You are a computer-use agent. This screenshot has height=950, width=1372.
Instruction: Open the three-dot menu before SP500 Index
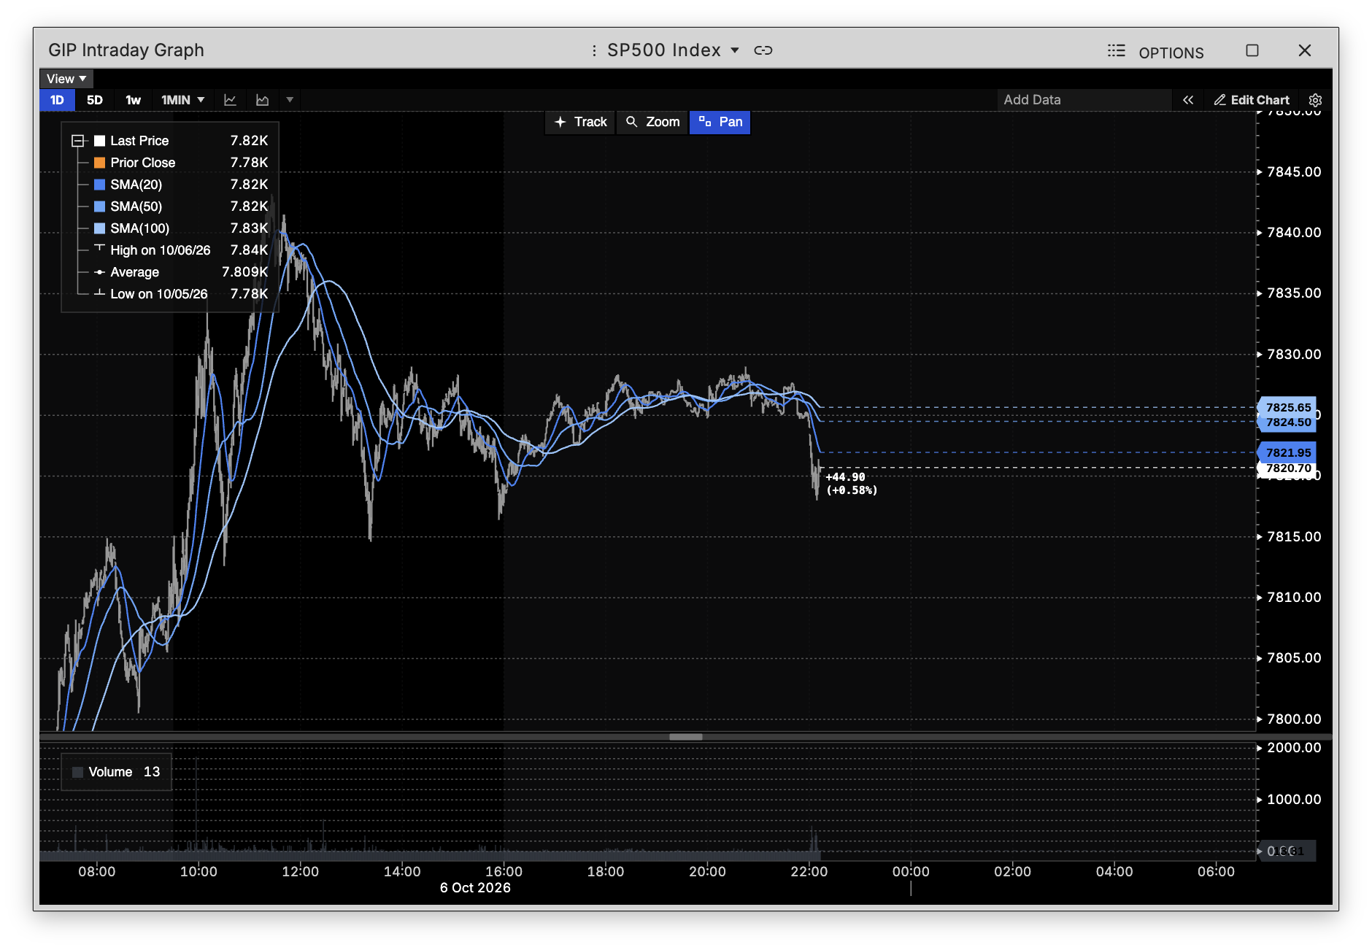click(x=594, y=50)
